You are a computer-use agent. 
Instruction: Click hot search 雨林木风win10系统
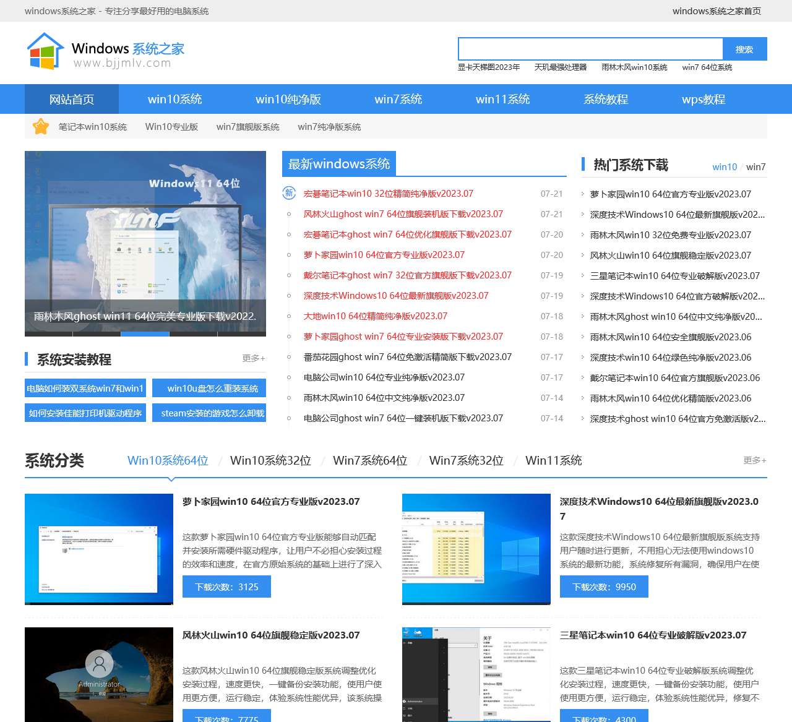(x=634, y=67)
